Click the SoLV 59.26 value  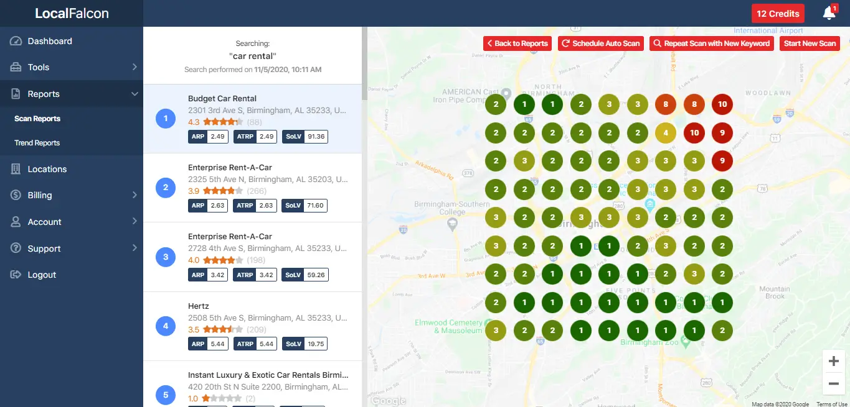click(316, 275)
